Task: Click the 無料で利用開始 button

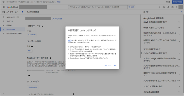Action: tap(177, 2)
